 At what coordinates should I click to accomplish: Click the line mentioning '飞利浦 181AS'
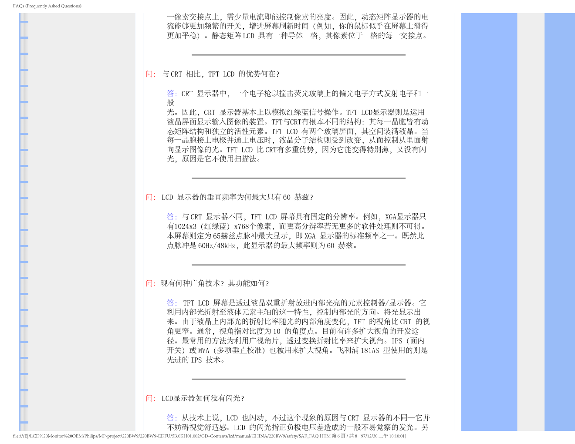(x=298, y=350)
